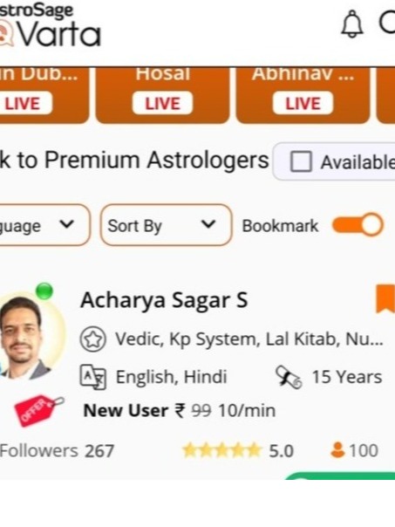
Task: Click Acharya Sagar S profile photo
Action: 31,338
